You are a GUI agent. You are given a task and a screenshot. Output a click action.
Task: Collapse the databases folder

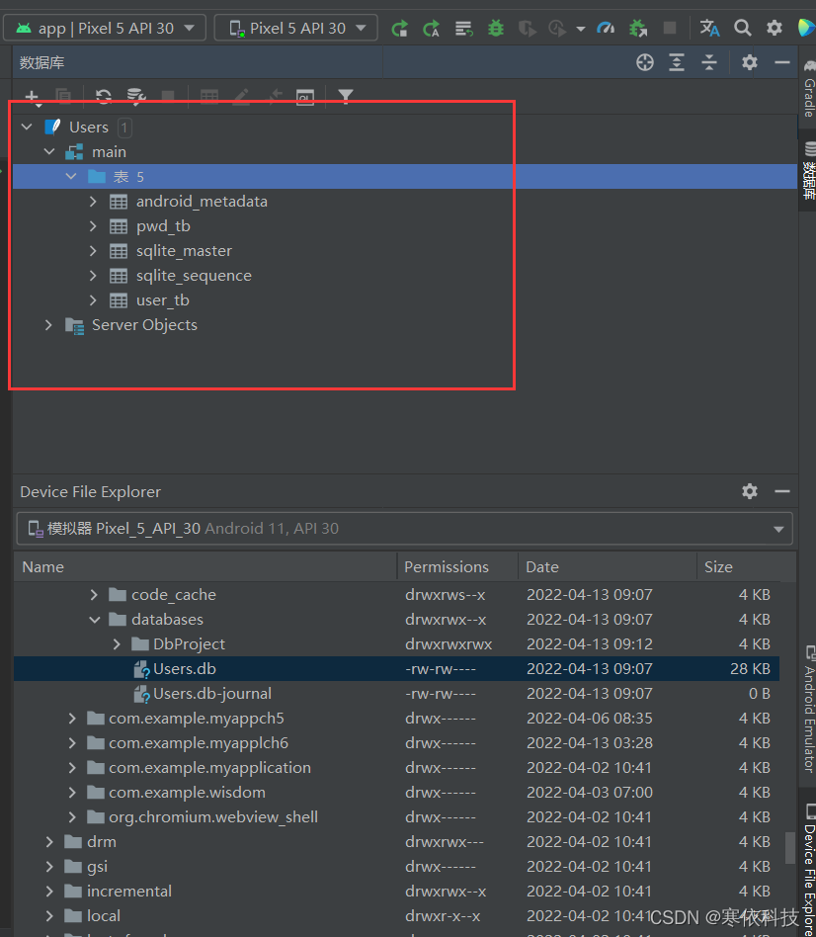[95, 620]
